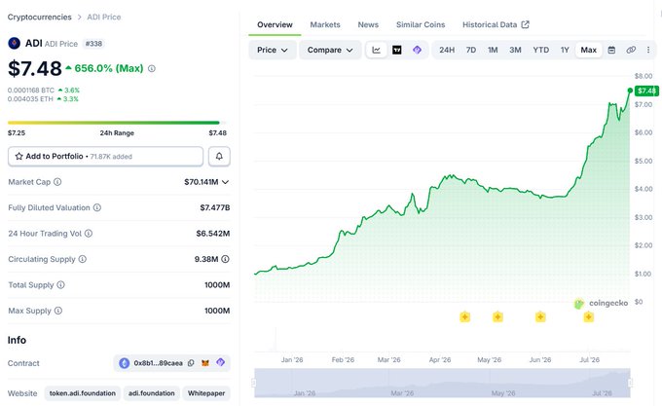Image resolution: width=662 pixels, height=406 pixels.
Task: Select the 24H time range
Action: click(x=447, y=50)
